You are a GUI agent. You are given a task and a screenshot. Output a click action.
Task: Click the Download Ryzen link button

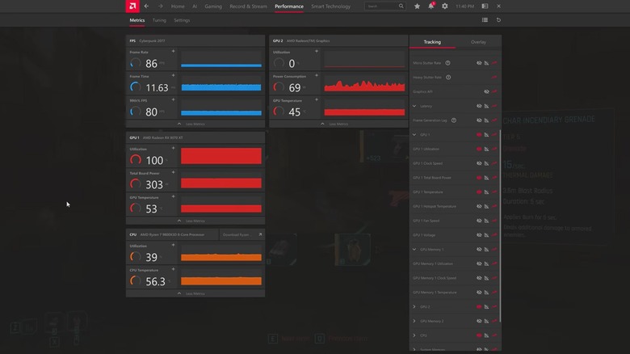tap(241, 234)
